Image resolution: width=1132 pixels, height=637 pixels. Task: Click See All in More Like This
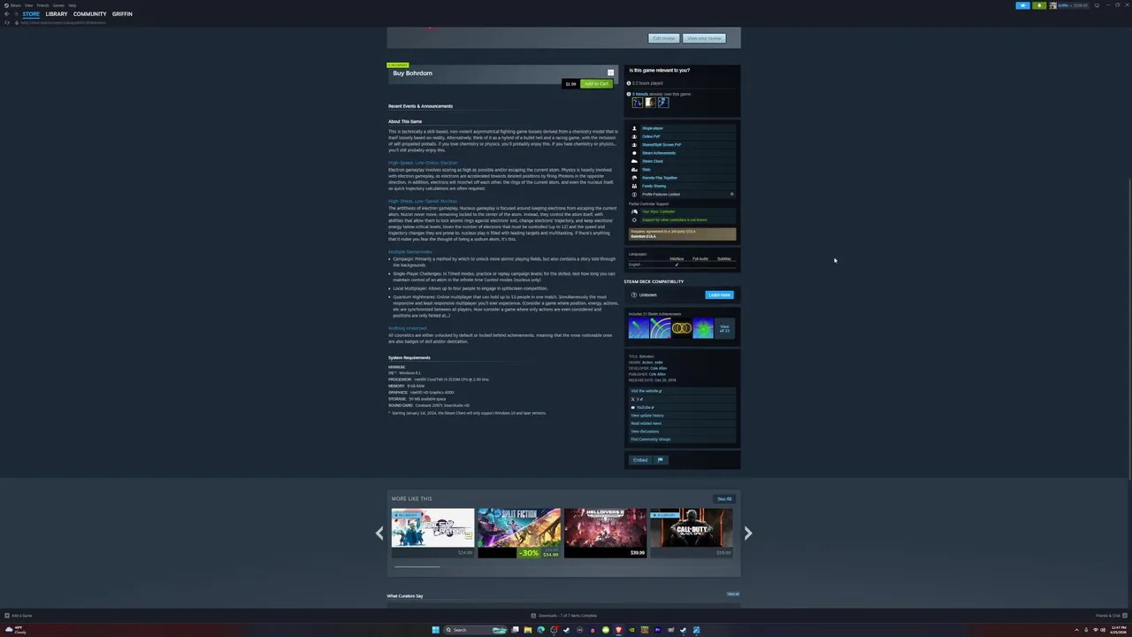tap(724, 499)
